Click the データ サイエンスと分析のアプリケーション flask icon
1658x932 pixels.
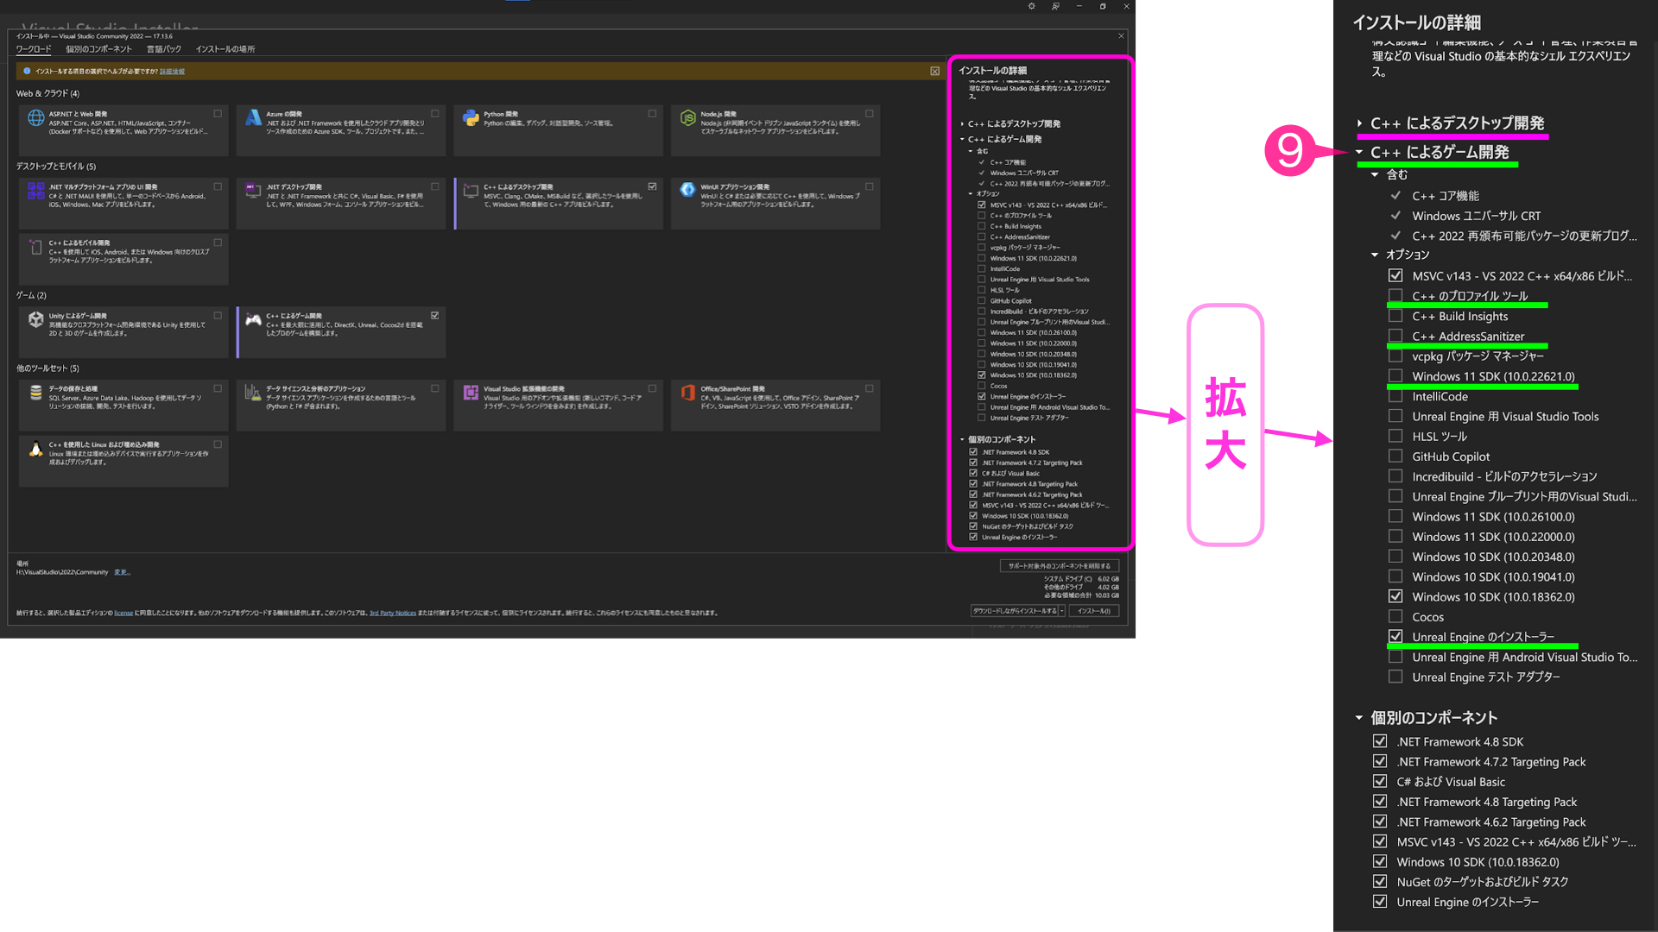[253, 393]
